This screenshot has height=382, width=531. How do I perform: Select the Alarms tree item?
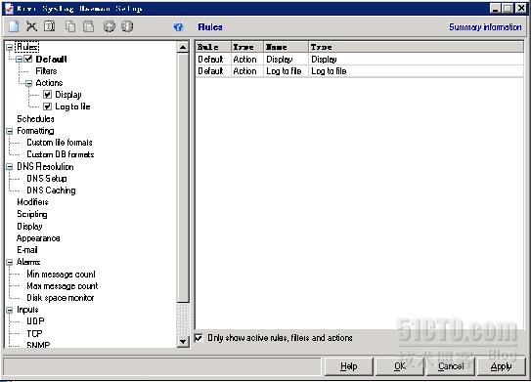click(x=28, y=262)
